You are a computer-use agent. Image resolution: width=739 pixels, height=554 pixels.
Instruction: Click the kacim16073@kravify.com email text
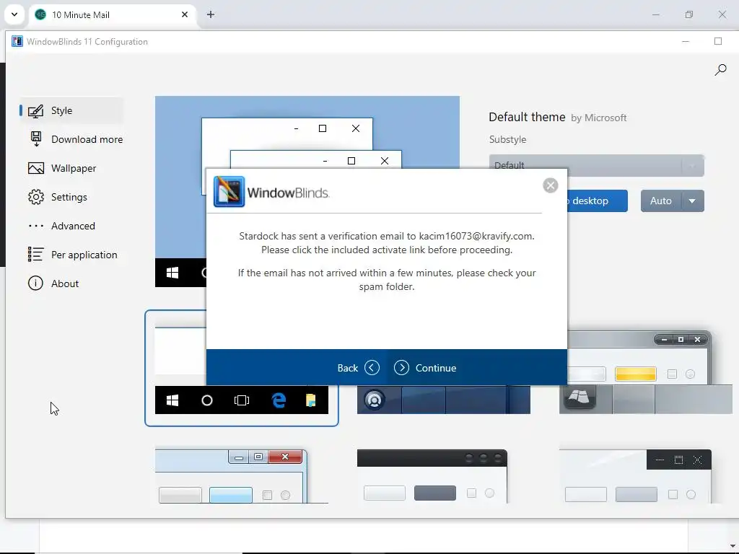tap(476, 236)
